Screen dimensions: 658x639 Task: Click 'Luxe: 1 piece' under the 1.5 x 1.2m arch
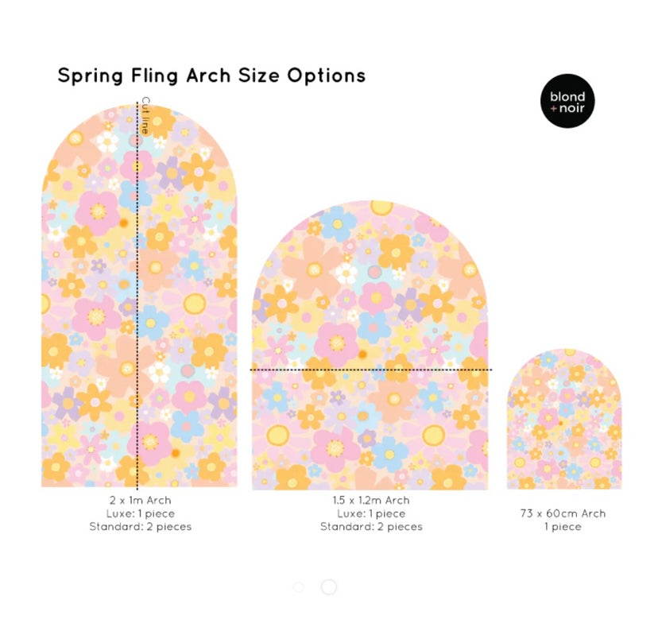point(371,513)
